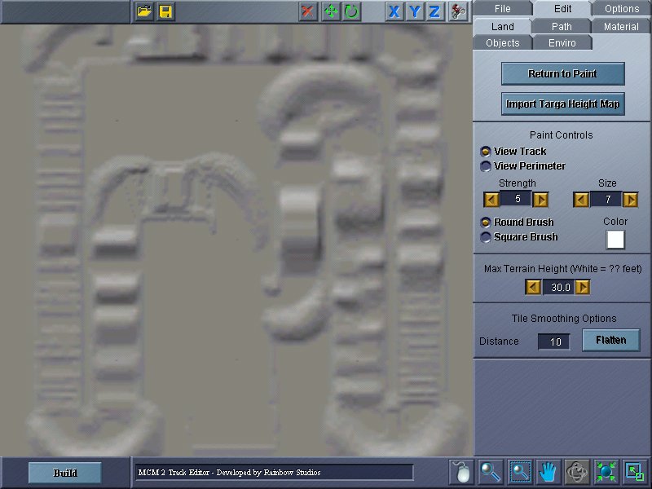Click Return to Paint button
The image size is (652, 489).
[x=562, y=73]
